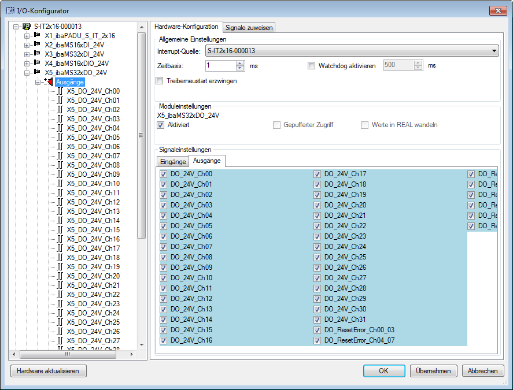Click the X1_ibaPADU_S_IT_2x16 module icon
This screenshot has height=390, width=513.
pyautogui.click(x=38, y=36)
